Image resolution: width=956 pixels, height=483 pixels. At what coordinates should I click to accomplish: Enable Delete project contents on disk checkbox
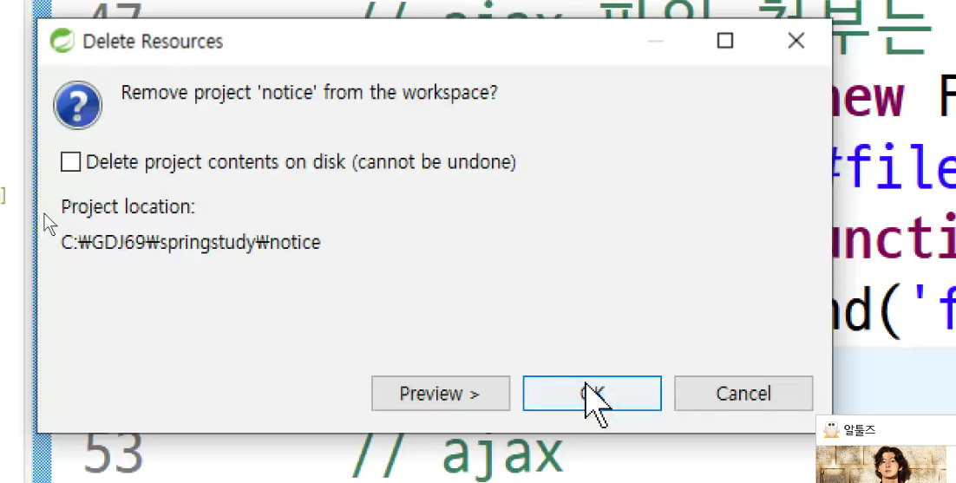coord(71,162)
